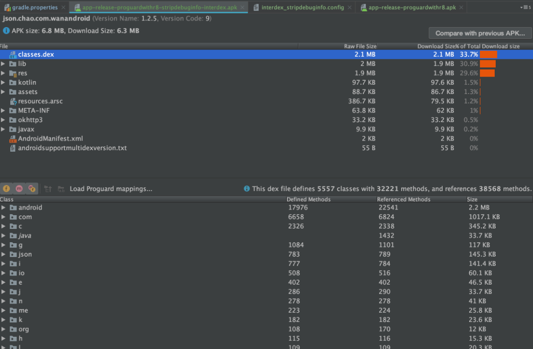Image resolution: width=533 pixels, height=349 pixels.
Task: Select the g package row label
Action: click(20, 245)
